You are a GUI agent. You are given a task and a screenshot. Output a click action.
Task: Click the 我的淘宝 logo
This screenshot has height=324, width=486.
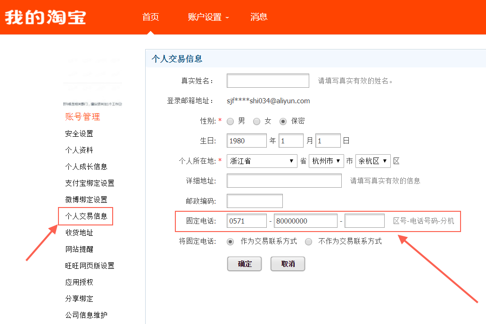point(45,17)
